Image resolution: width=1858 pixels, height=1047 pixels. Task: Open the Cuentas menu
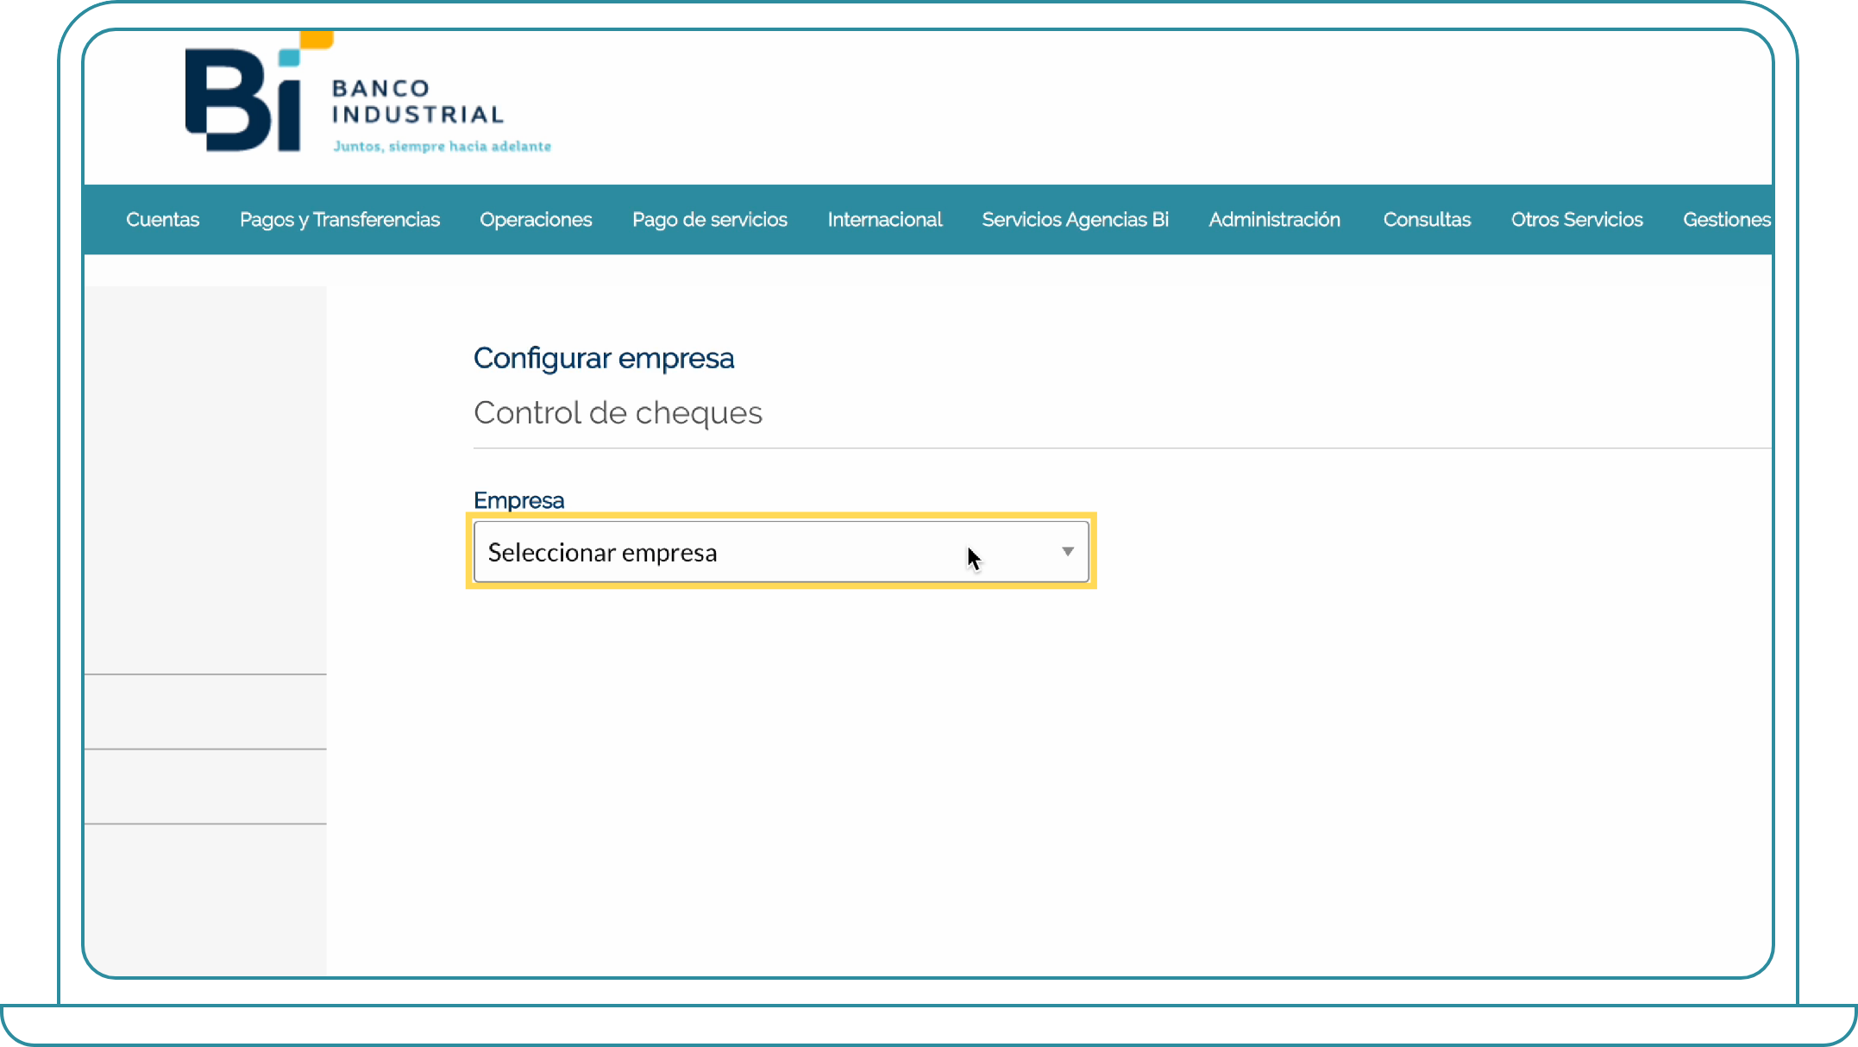(162, 220)
